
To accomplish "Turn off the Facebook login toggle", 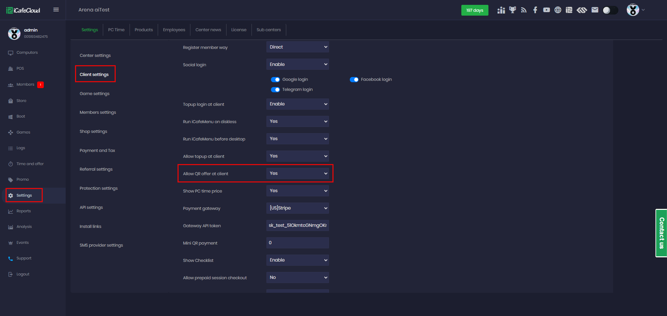I will click(x=354, y=80).
